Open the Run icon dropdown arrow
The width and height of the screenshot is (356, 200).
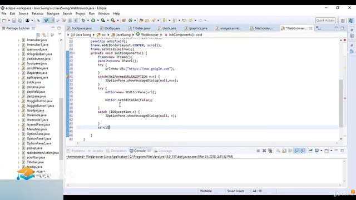[x=98, y=21]
